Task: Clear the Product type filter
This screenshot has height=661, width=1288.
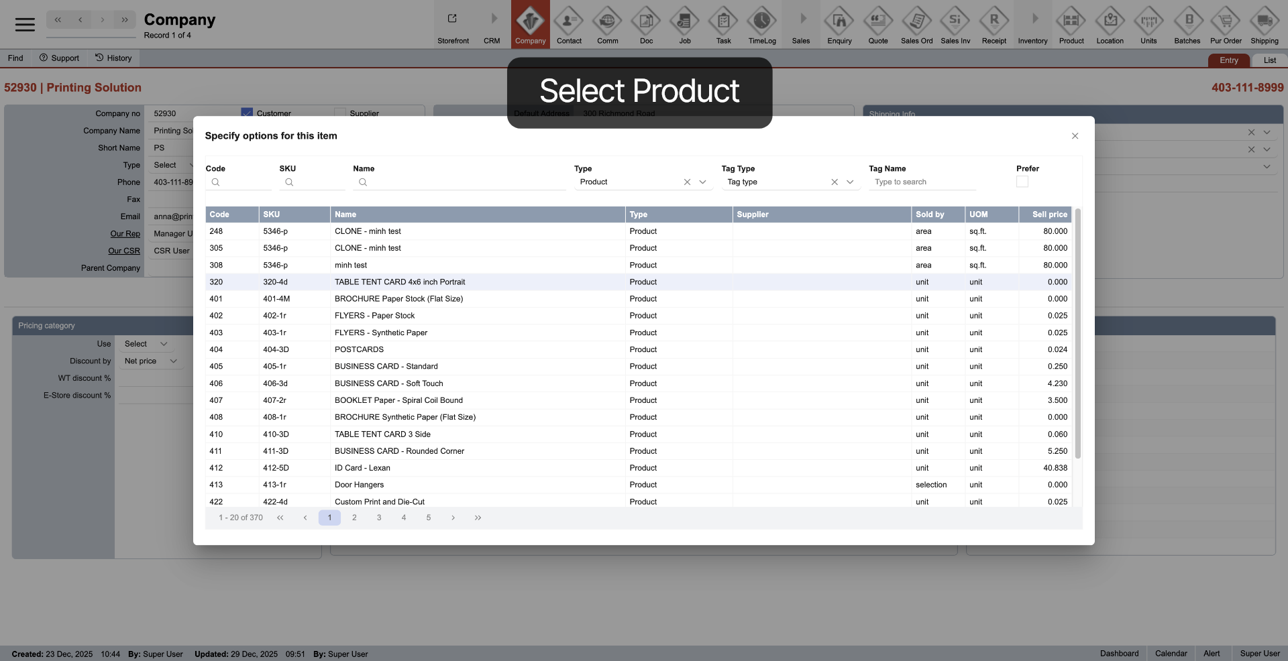Action: click(x=687, y=182)
